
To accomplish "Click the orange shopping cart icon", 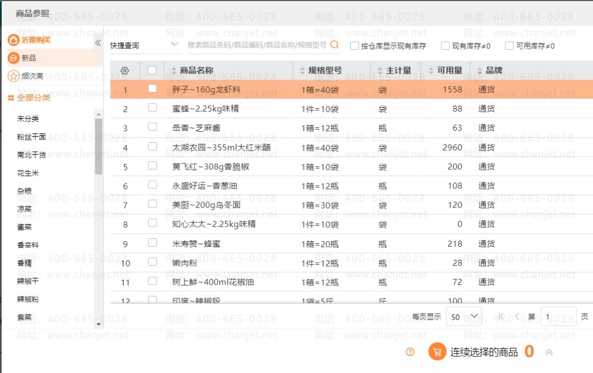I will pos(437,352).
